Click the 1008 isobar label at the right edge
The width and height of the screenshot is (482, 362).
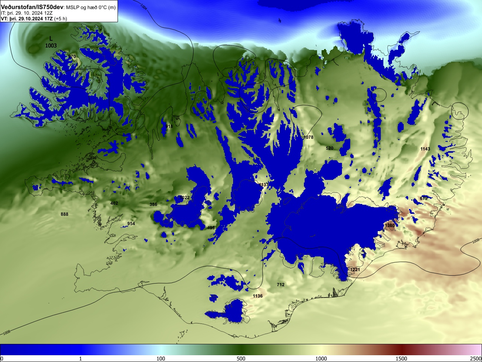coord(476,241)
